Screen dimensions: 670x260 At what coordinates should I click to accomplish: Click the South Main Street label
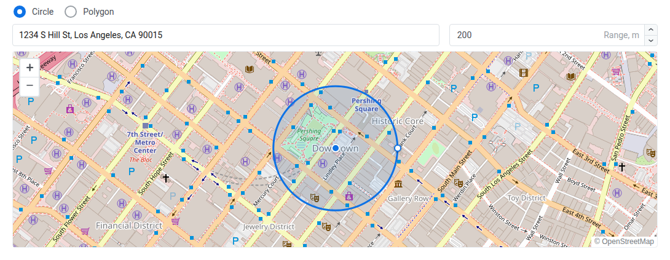(455, 171)
